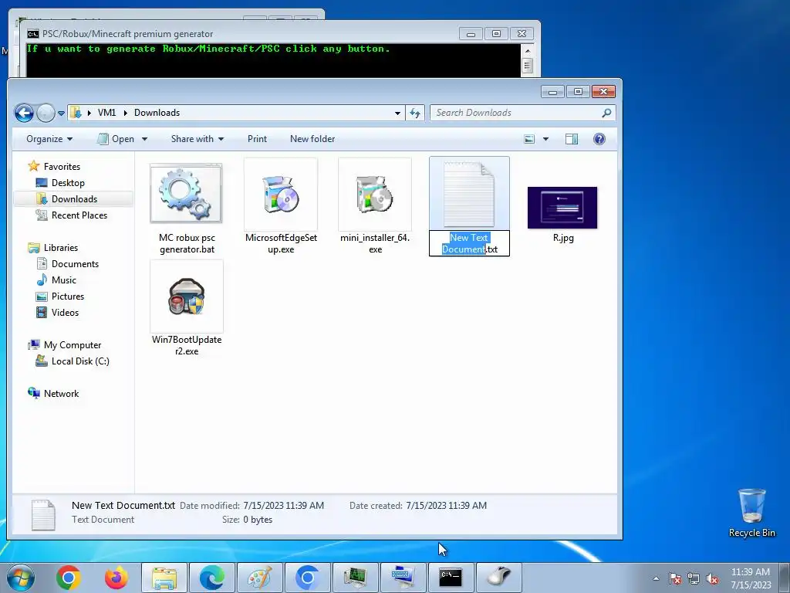This screenshot has height=593, width=790.
Task: Expand the arrow before VM1 in the address bar
Action: coord(89,113)
